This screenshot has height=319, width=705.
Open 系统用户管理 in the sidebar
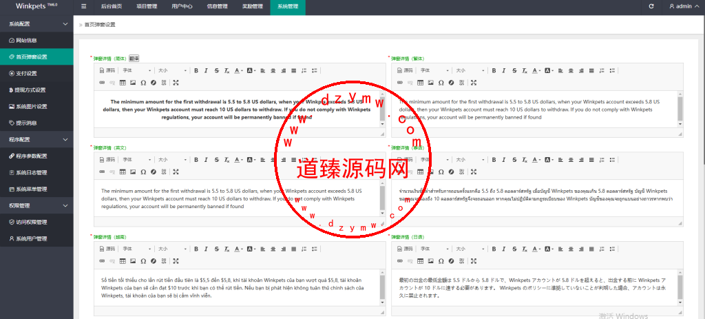tap(36, 238)
